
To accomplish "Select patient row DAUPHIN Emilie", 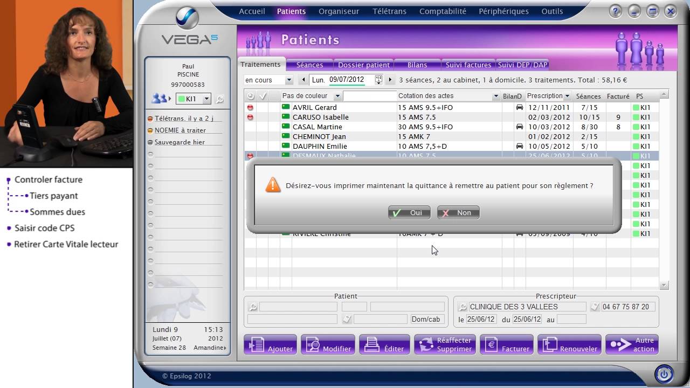I will pos(451,146).
